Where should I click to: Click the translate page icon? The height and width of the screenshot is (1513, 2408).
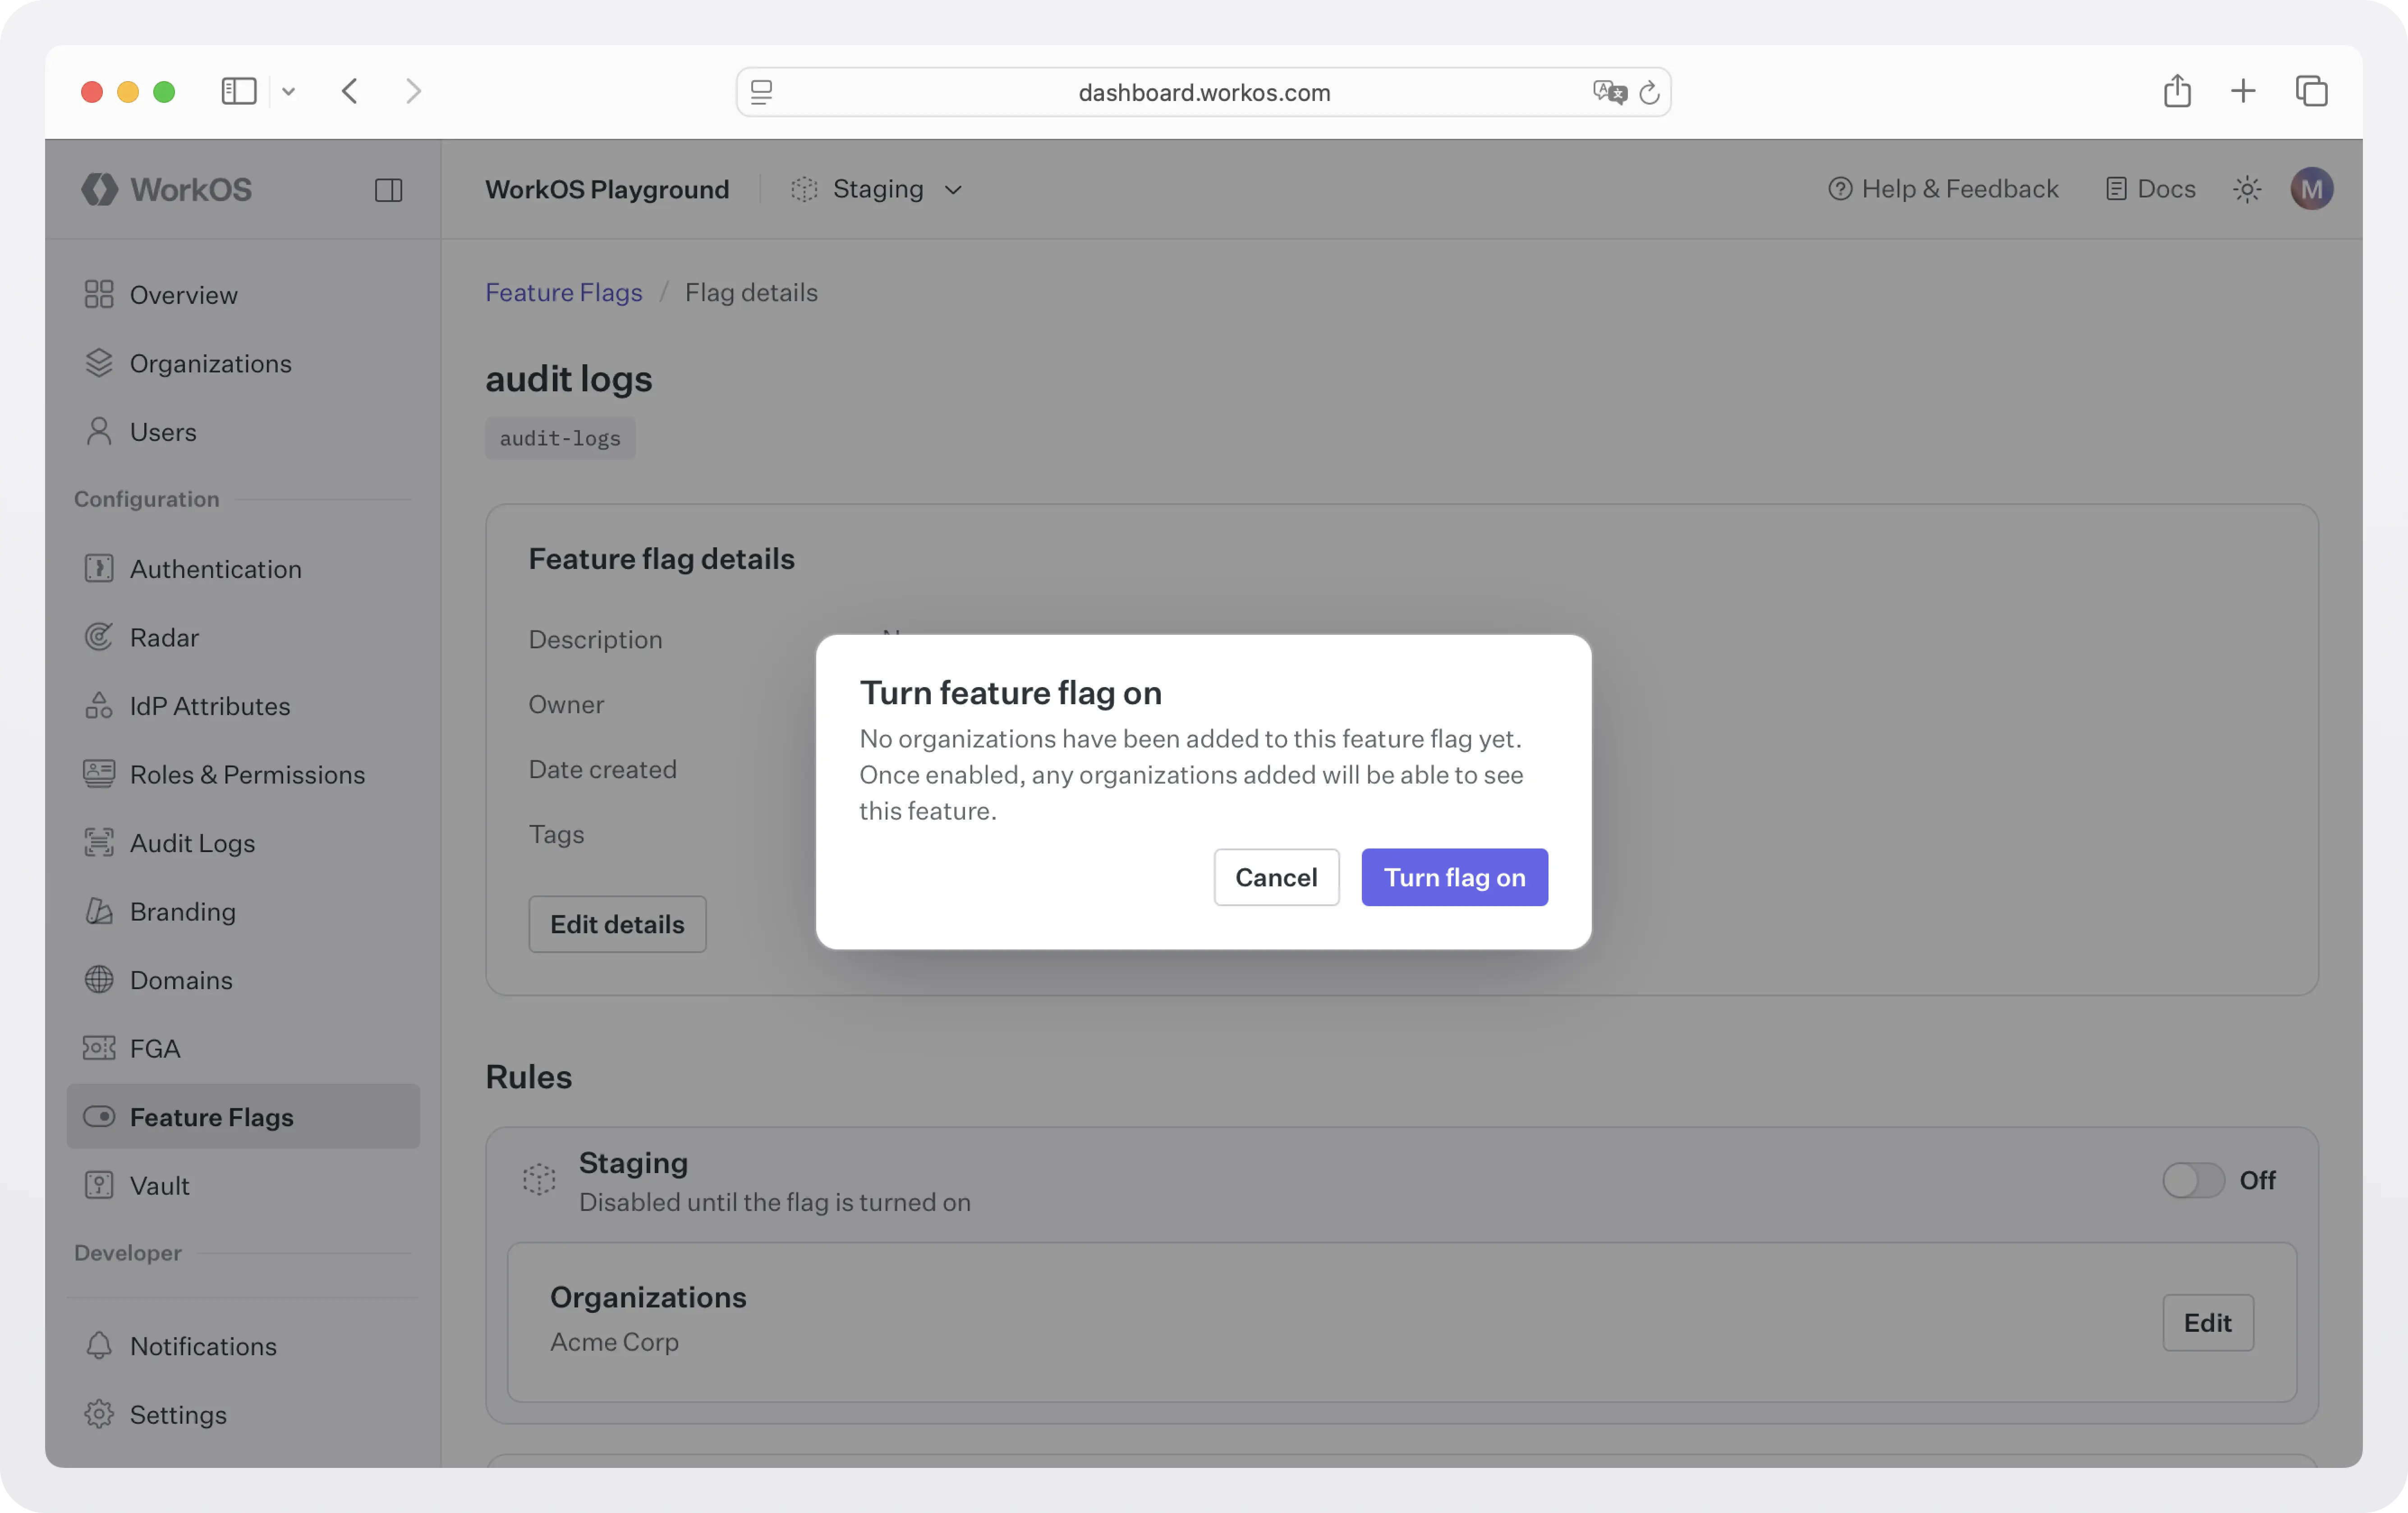tap(1609, 92)
